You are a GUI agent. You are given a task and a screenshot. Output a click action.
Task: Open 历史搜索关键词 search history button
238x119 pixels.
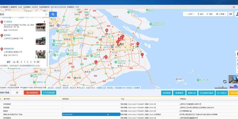coord(206,93)
